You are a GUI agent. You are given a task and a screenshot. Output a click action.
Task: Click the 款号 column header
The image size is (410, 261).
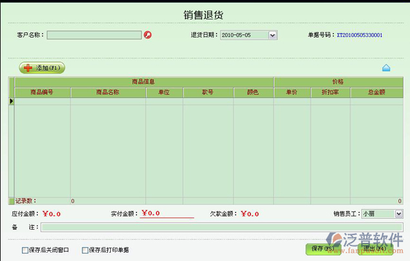[208, 92]
